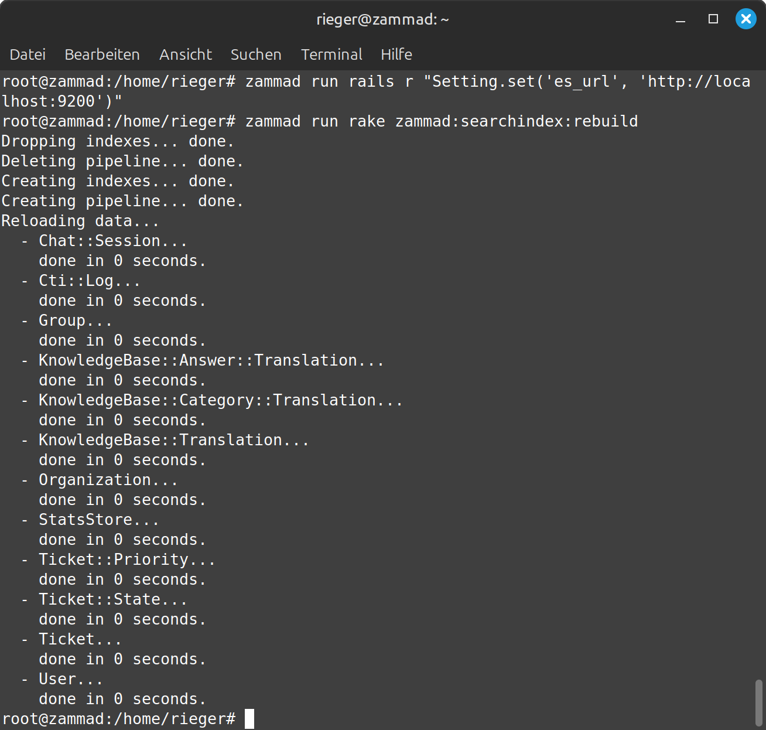The height and width of the screenshot is (730, 766).
Task: Click the Setting.set es_url command line
Action: pos(376,91)
